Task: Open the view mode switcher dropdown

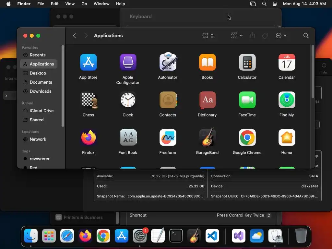Action: click(208, 36)
